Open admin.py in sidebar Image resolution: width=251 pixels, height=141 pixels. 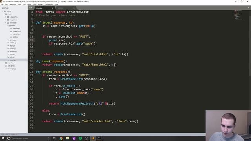(x=13, y=43)
